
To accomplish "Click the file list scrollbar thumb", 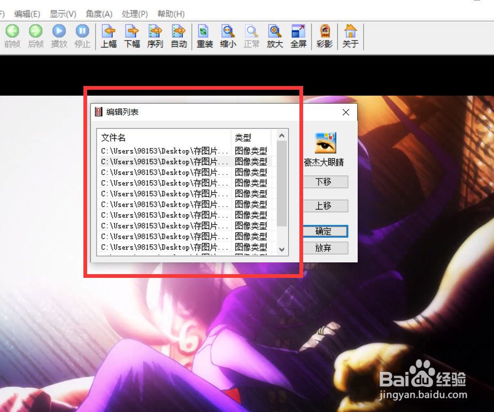I will pos(282,184).
